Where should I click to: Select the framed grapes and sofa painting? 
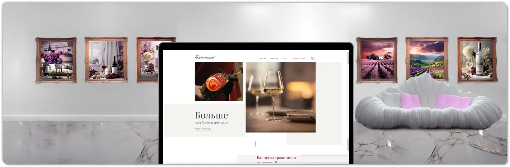coord(56,60)
